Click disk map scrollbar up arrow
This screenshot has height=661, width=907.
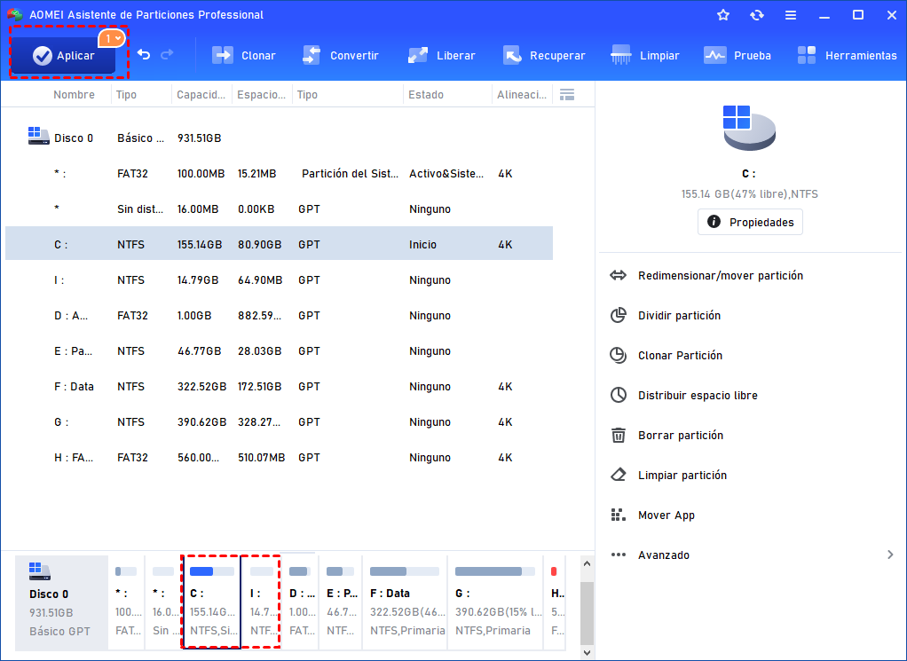588,563
